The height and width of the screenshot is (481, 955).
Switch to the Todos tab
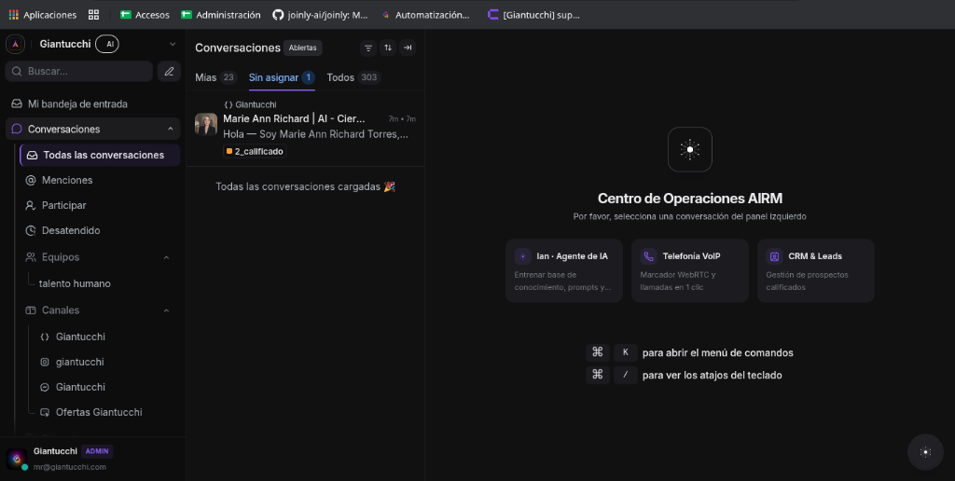point(353,77)
